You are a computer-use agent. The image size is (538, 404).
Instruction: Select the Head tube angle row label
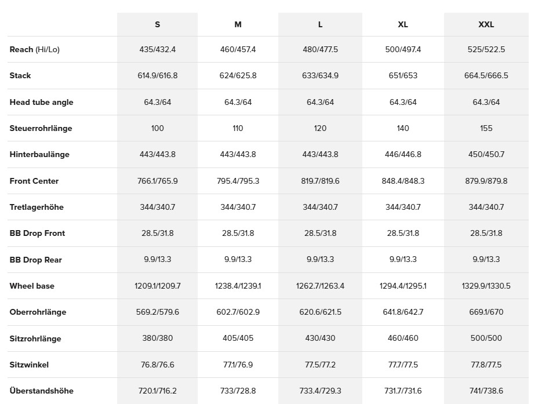(x=41, y=102)
